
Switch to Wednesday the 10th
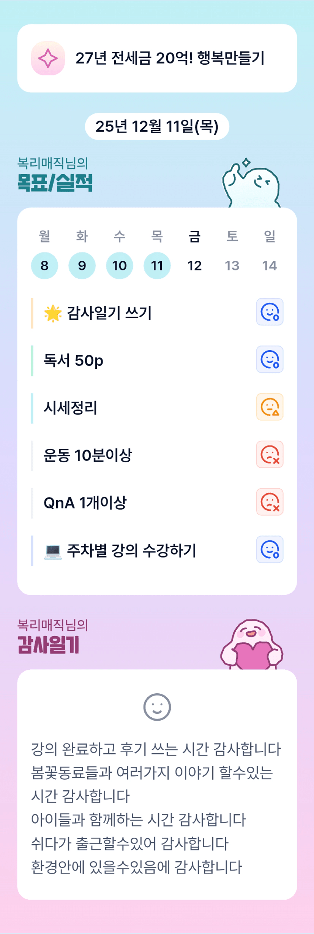tap(119, 265)
